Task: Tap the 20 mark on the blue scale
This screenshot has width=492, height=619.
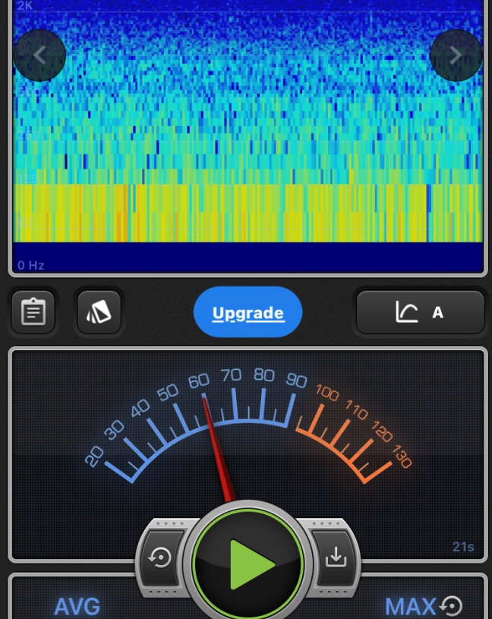Action: click(95, 456)
